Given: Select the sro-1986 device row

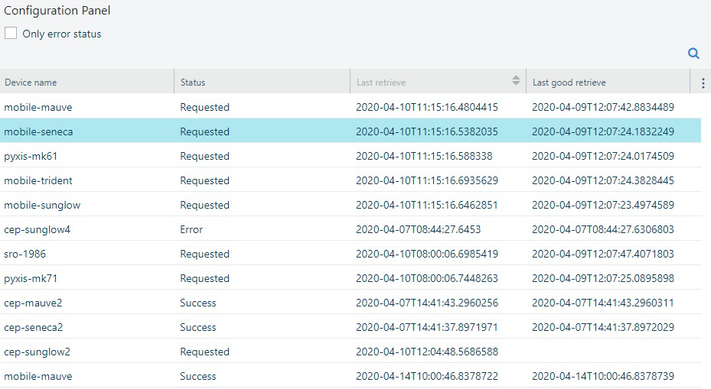Looking at the screenshot, I should click(25, 254).
